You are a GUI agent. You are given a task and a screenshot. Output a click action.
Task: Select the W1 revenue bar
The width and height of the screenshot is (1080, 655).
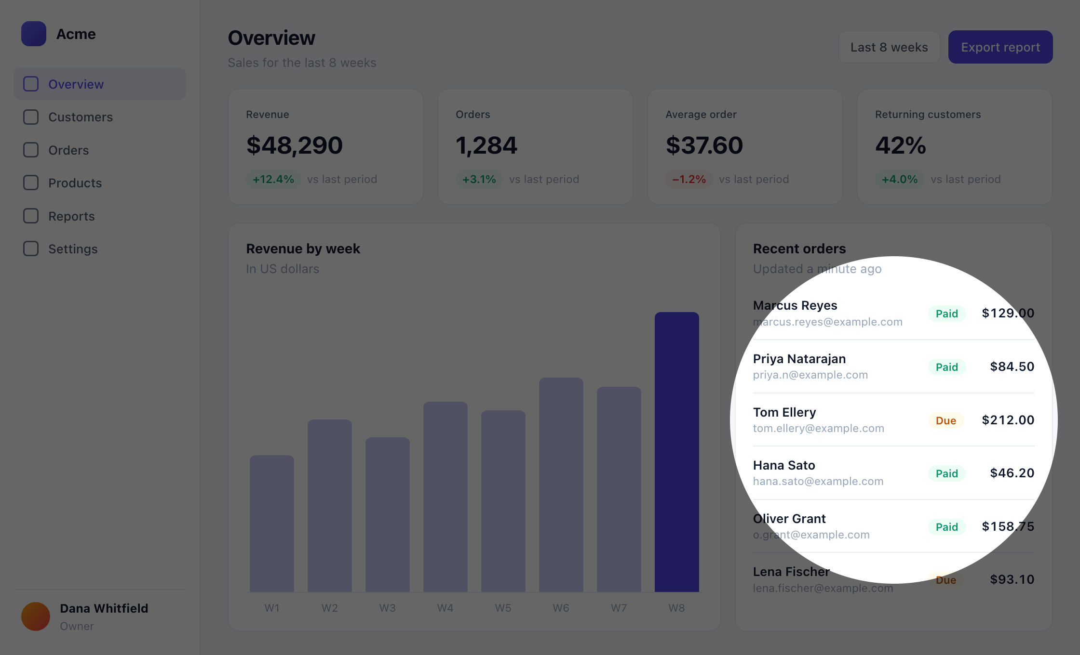coord(272,524)
